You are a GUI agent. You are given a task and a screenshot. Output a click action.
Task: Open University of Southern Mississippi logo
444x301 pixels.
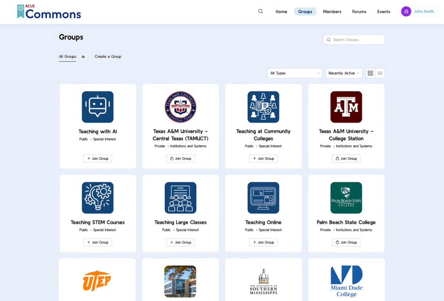click(x=264, y=282)
